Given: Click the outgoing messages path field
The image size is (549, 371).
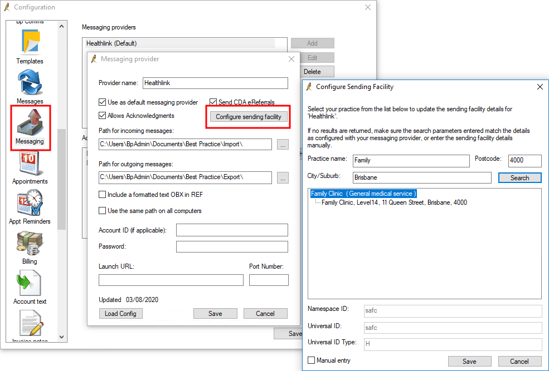Looking at the screenshot, I should click(x=185, y=177).
